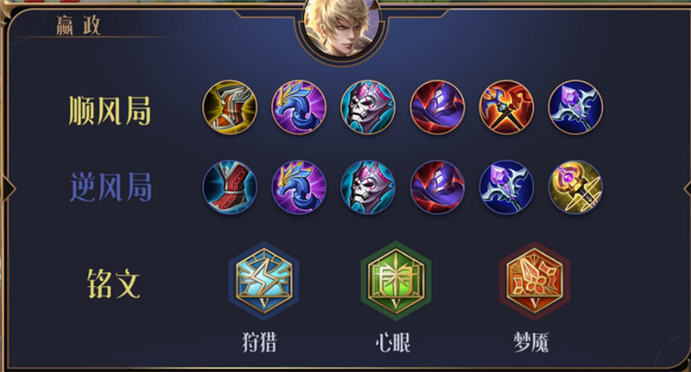Screen dimensions: 691x372
Task: Click the purple dragon item in 逆风局 row
Action: 299,187
